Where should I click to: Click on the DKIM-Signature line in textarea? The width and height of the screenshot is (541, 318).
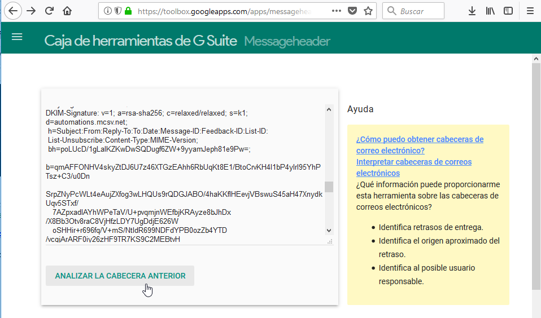pyautogui.click(x=147, y=113)
